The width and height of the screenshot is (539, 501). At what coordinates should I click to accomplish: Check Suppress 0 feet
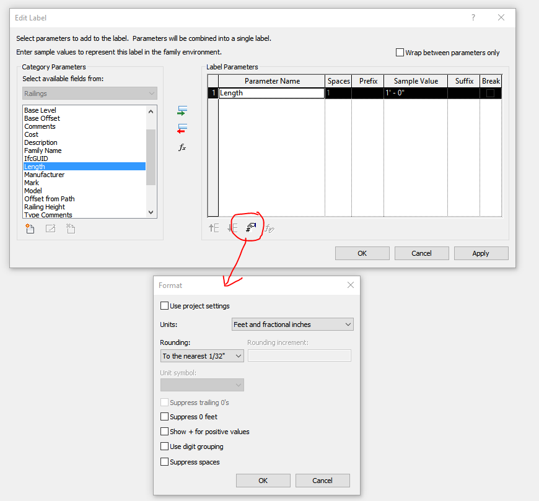pos(164,417)
